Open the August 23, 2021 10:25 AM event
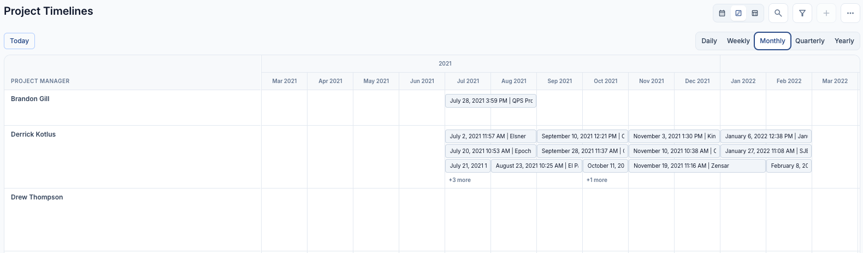Screen dimensions: 863x253 coord(536,166)
